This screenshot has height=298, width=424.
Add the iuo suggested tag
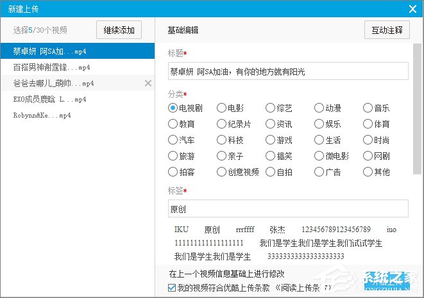(391, 230)
